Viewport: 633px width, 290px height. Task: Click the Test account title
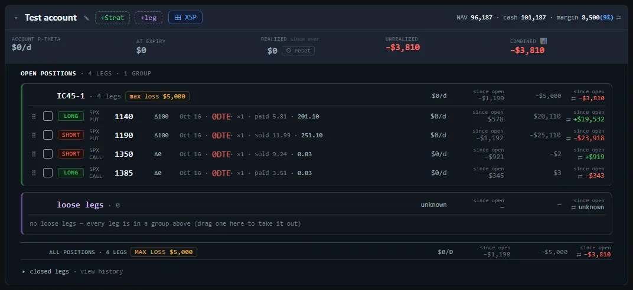pos(51,18)
